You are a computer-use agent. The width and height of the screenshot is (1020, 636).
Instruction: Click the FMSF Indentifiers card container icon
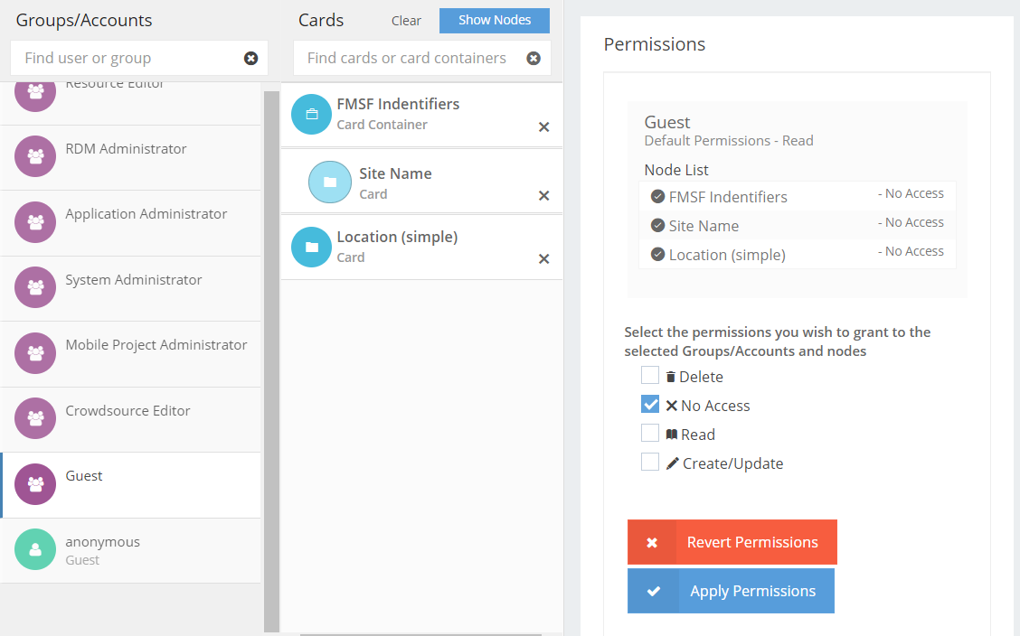[311, 115]
